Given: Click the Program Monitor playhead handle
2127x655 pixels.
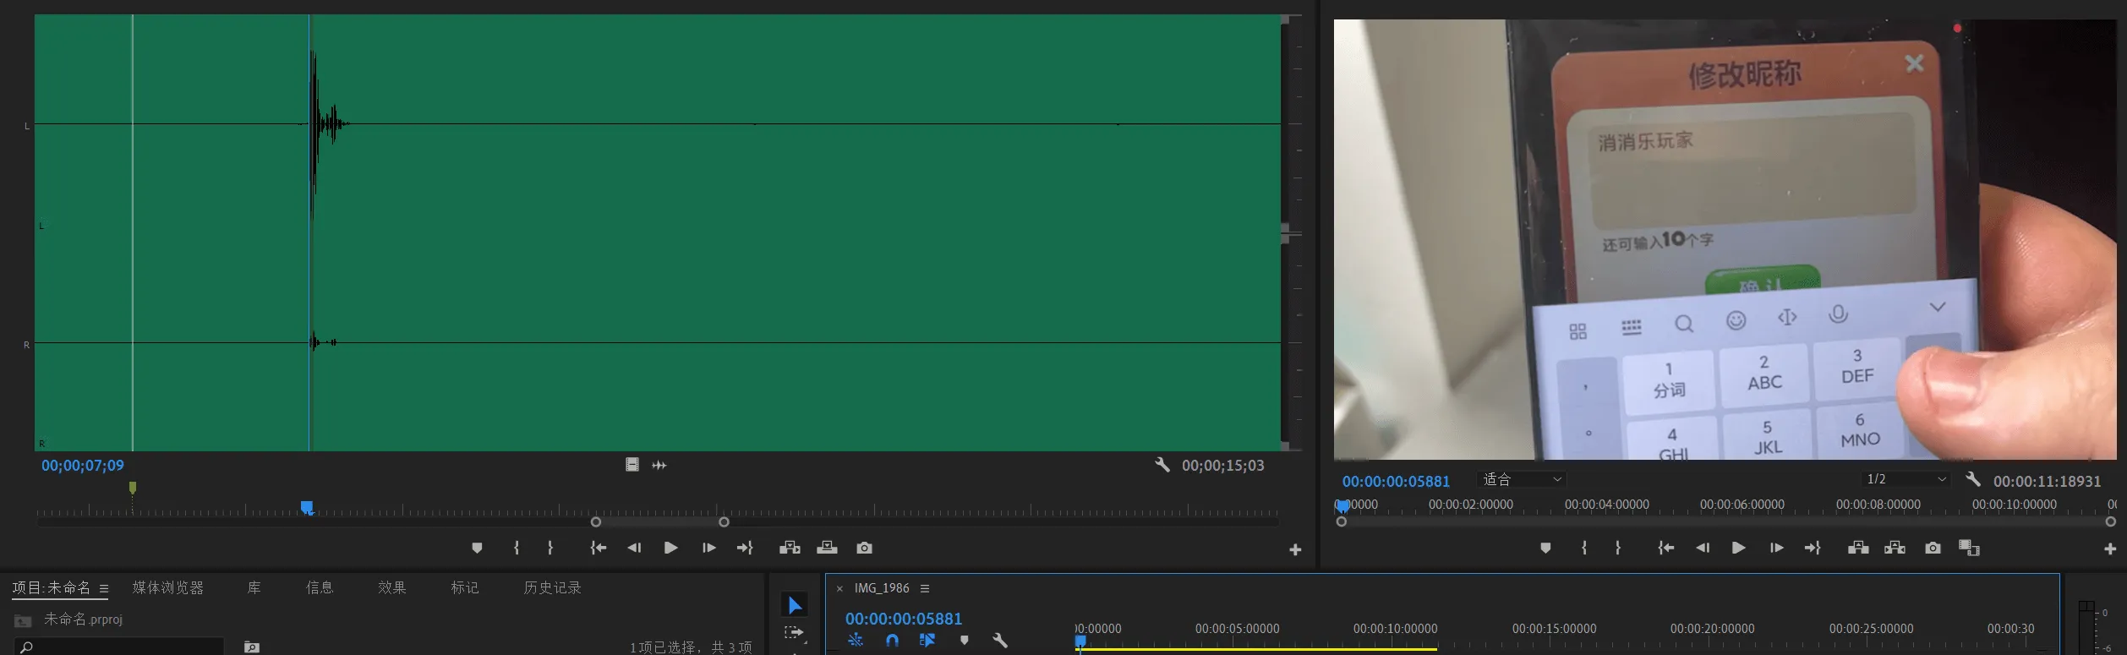Looking at the screenshot, I should 1342,506.
